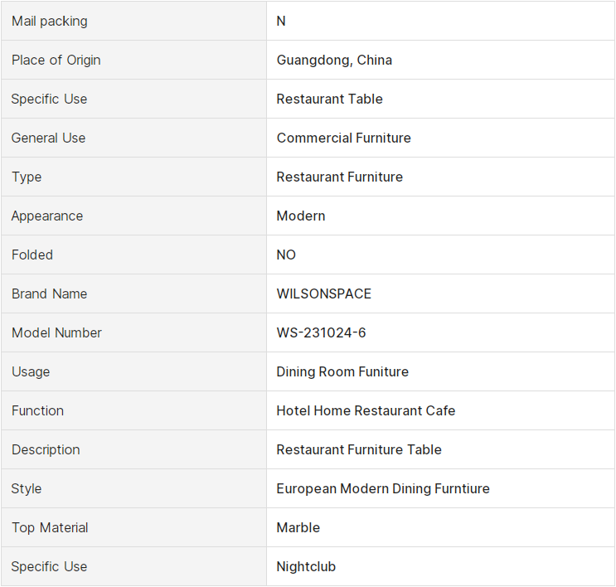Select the 'Marble' top material value
The width and height of the screenshot is (616, 587).
(298, 527)
